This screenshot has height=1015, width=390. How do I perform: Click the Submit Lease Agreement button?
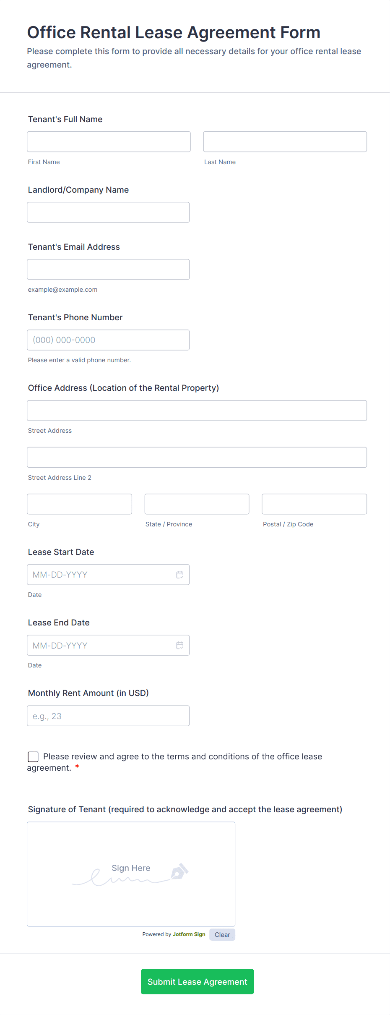coord(197,981)
